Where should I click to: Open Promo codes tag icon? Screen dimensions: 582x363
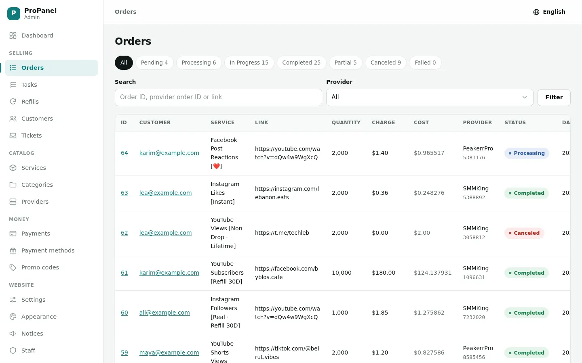[x=13, y=267]
